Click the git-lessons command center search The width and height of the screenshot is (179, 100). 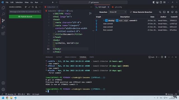[x=93, y=2]
